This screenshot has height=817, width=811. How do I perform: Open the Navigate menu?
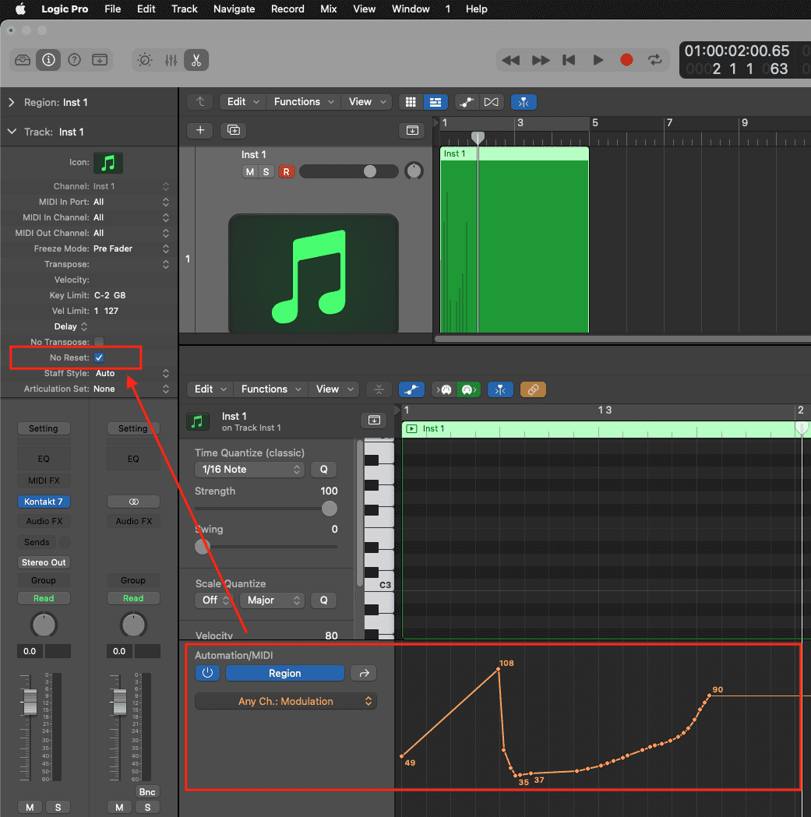tap(234, 9)
